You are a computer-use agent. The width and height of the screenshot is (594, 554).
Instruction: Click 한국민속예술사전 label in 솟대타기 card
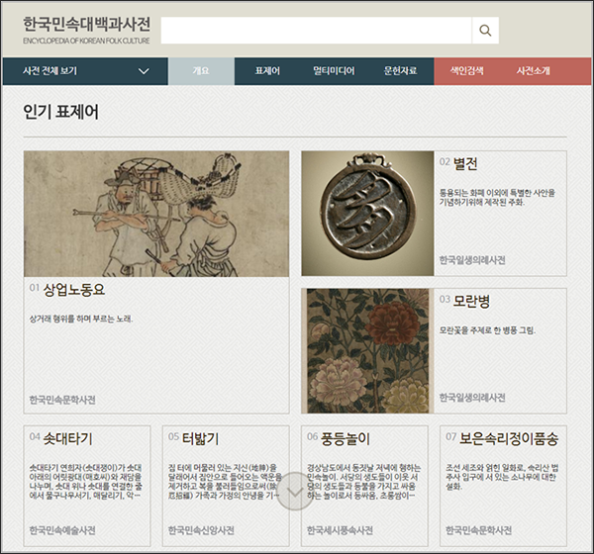(62, 530)
